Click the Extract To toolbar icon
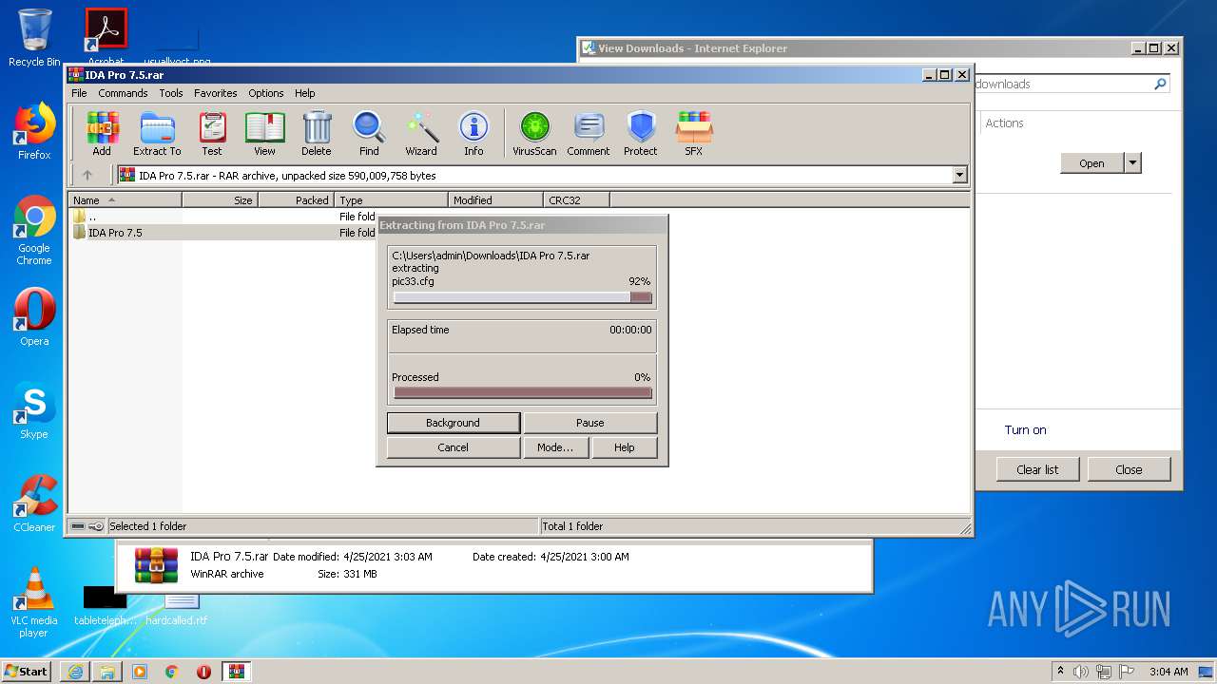The width and height of the screenshot is (1217, 684). point(157,133)
